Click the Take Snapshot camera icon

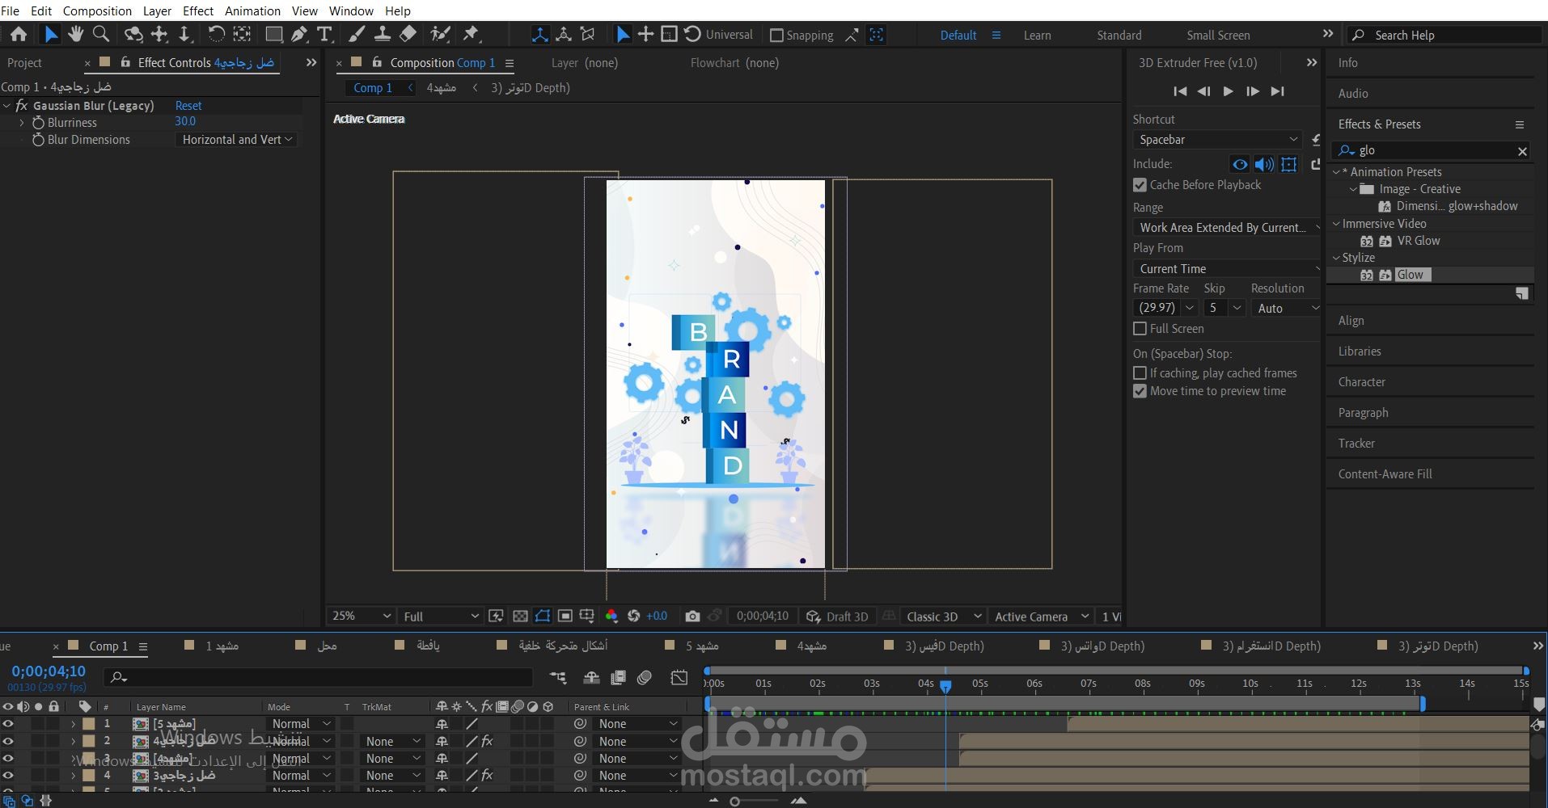(692, 617)
